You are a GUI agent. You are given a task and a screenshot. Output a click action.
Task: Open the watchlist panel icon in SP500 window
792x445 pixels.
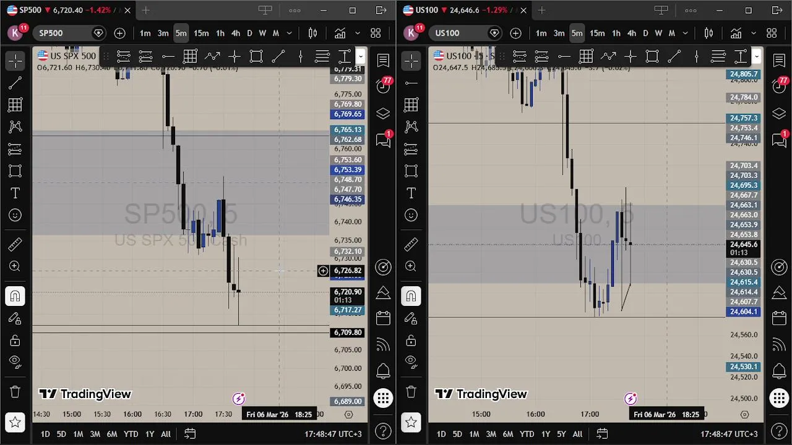click(383, 60)
